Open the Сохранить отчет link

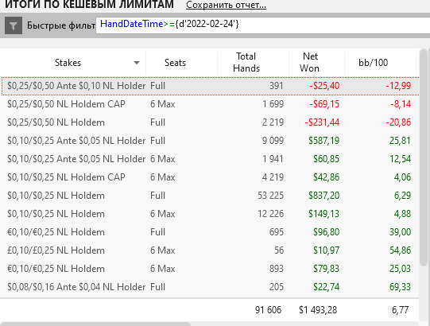pos(226,5)
